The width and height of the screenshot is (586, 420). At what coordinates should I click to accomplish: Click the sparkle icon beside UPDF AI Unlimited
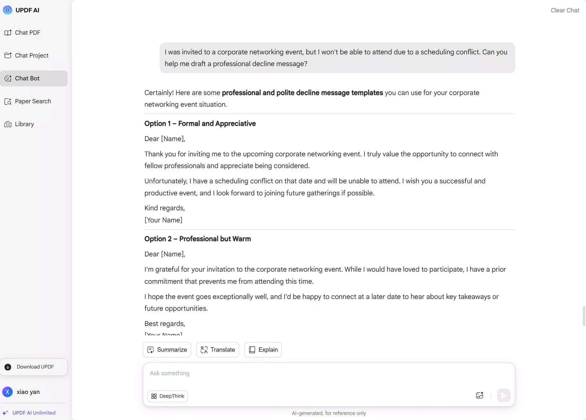(x=5, y=413)
